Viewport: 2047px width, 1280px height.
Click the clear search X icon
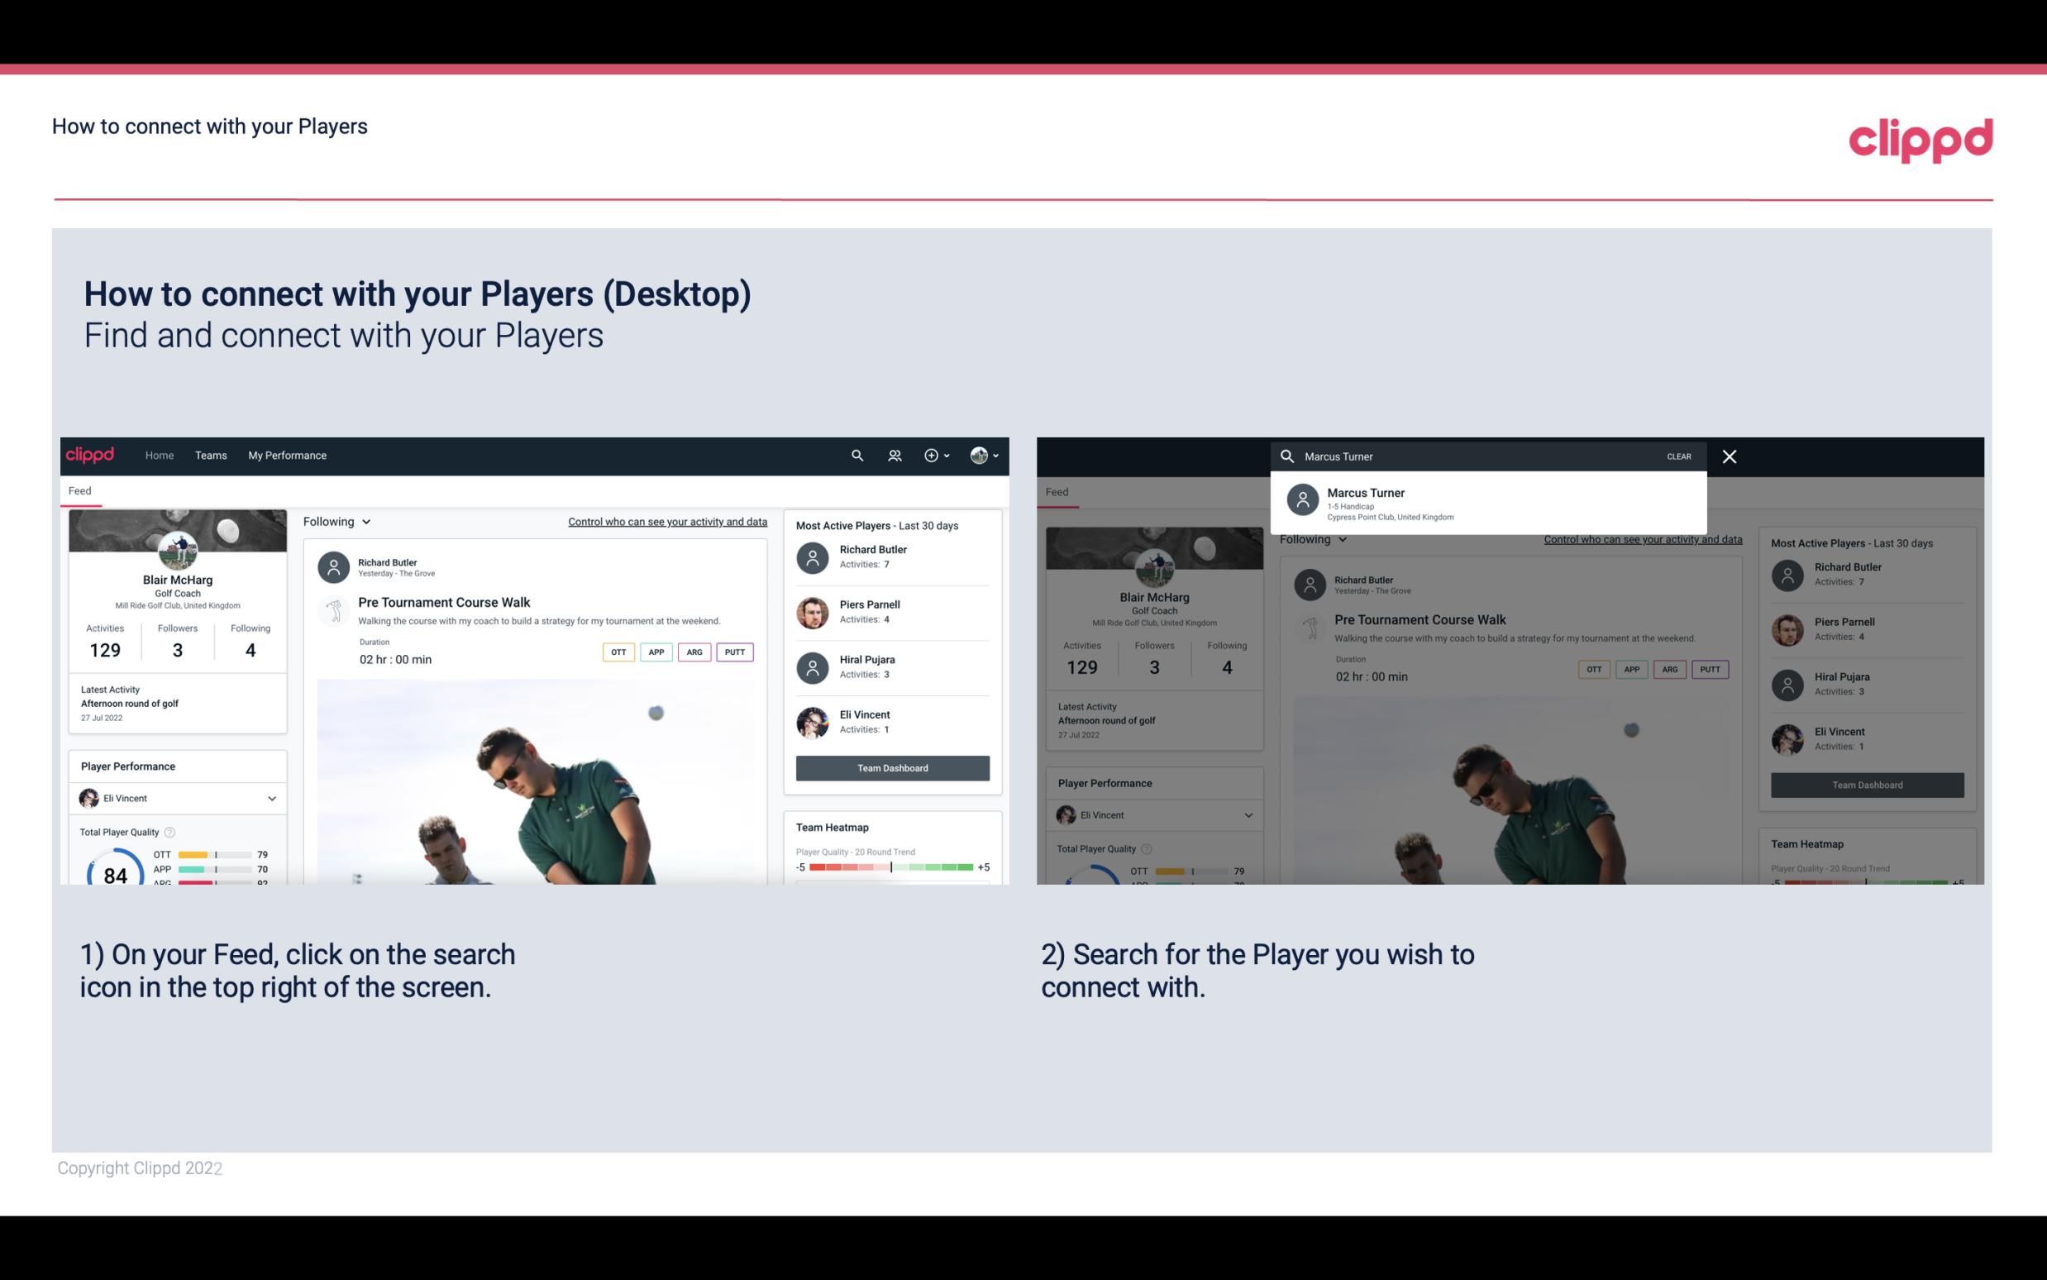click(x=1729, y=456)
